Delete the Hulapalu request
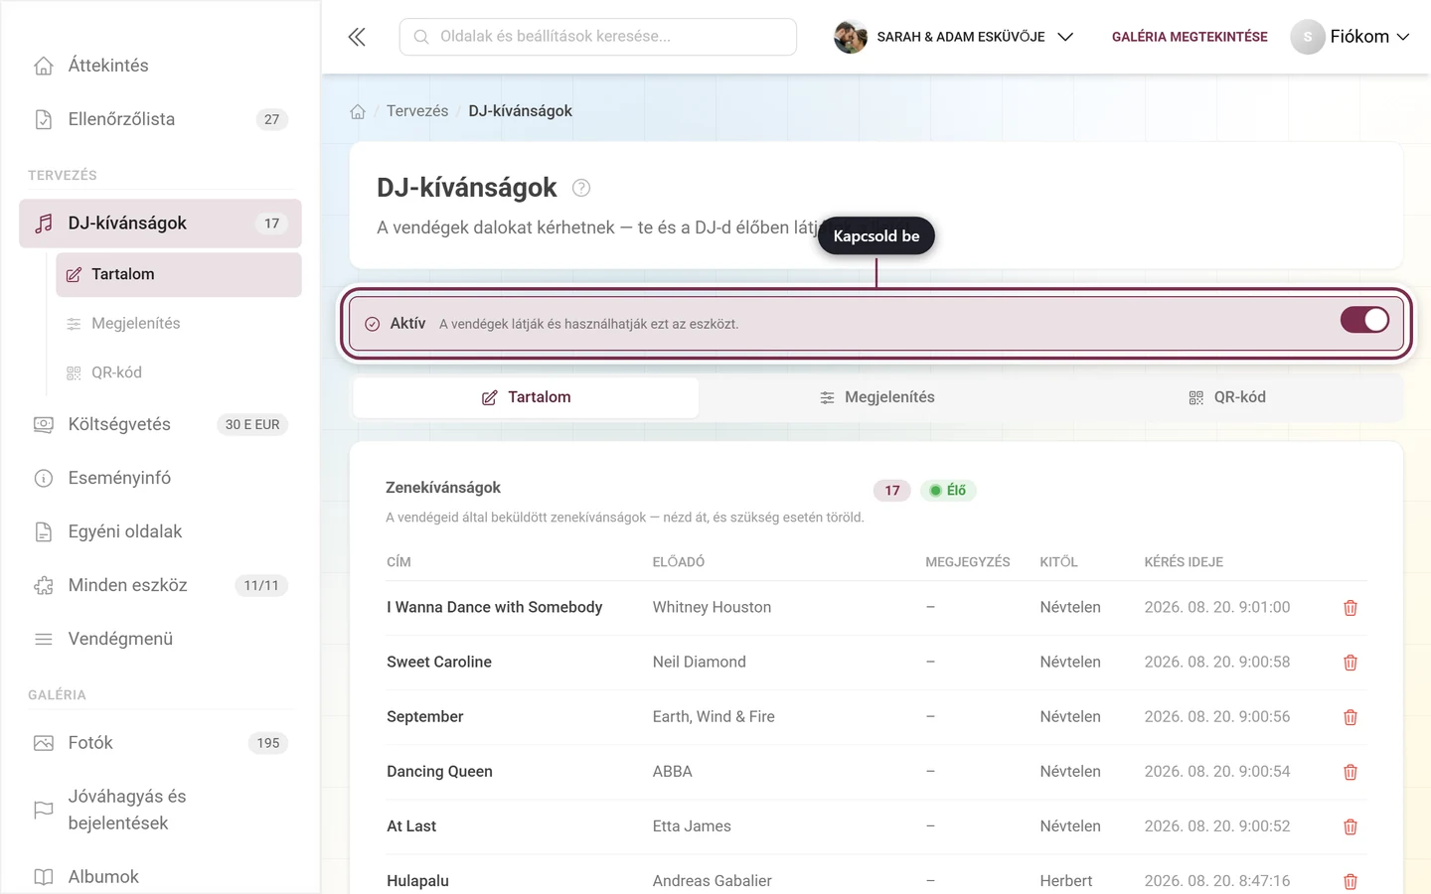 (x=1351, y=881)
